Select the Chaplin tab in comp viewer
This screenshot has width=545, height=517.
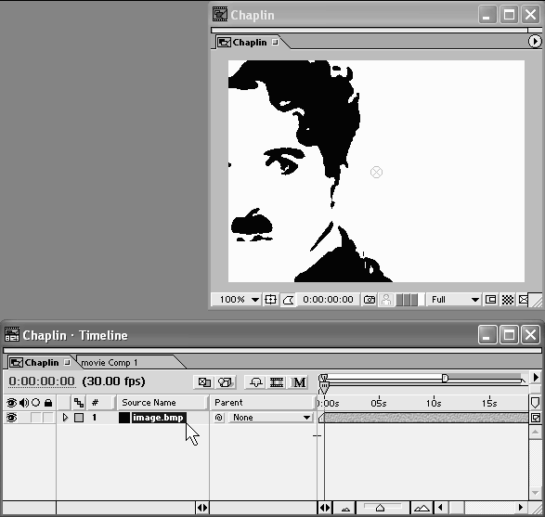point(249,42)
